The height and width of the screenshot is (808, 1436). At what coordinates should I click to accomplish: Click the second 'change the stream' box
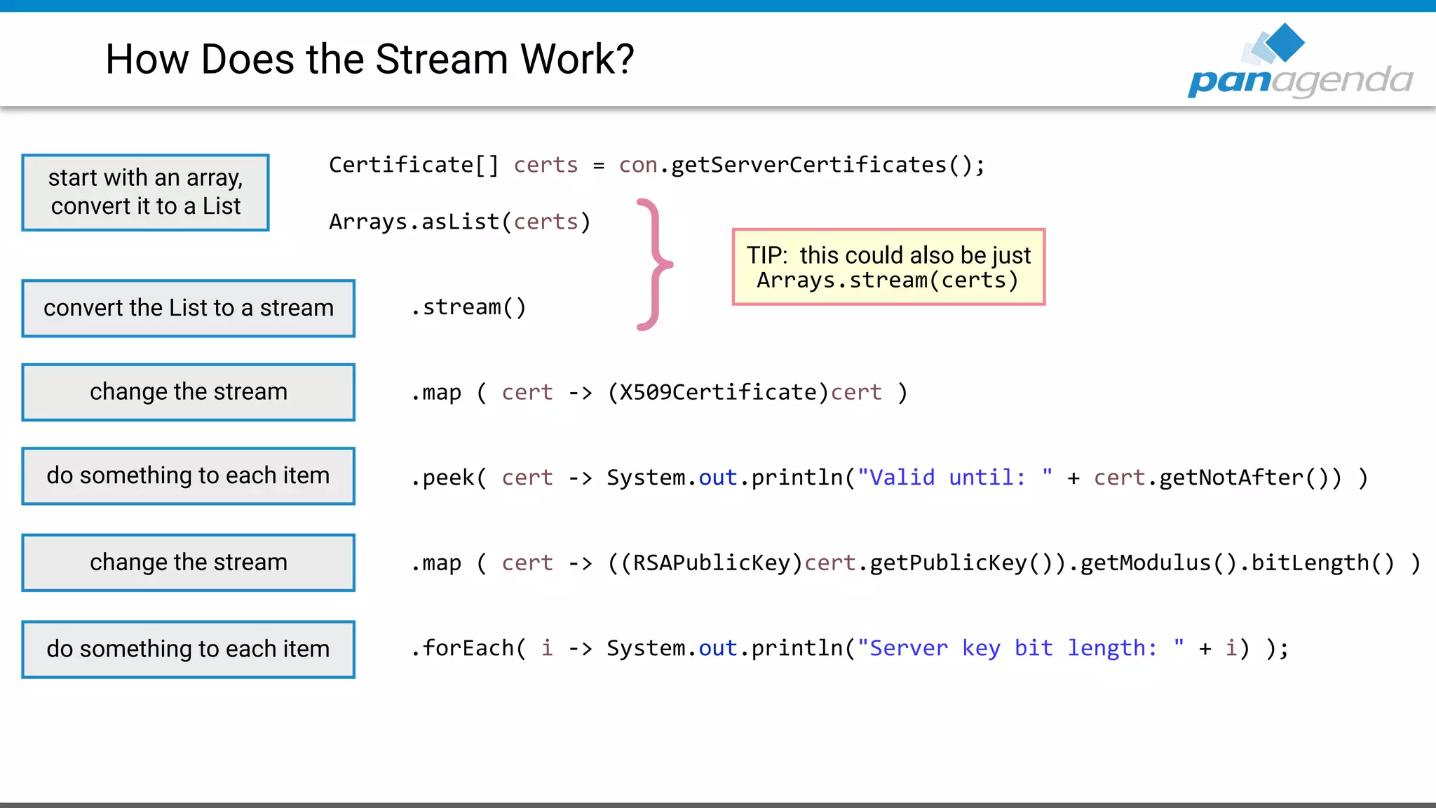pos(188,563)
